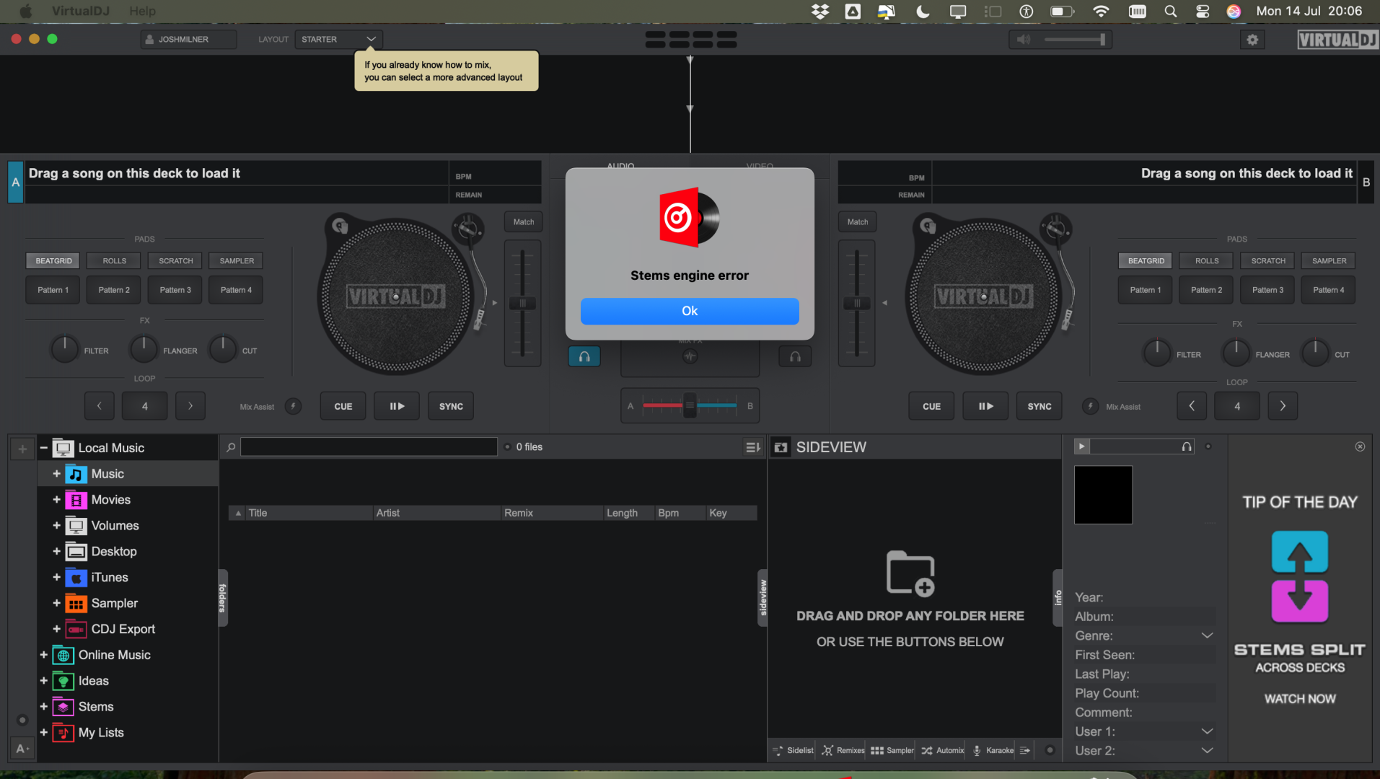Image resolution: width=1380 pixels, height=779 pixels.
Task: Toggle SYNC on deck B
Action: click(x=1039, y=406)
